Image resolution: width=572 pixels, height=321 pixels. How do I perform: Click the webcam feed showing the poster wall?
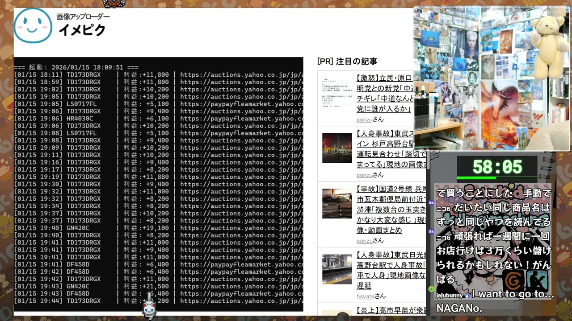pyautogui.click(x=492, y=78)
